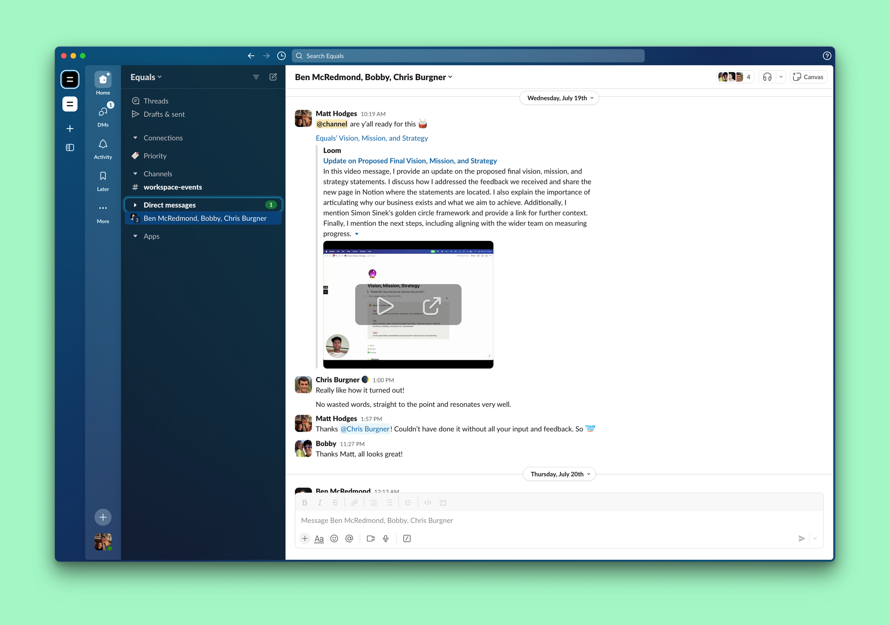Start a huddle with headphones icon
The height and width of the screenshot is (625, 890).
(767, 77)
